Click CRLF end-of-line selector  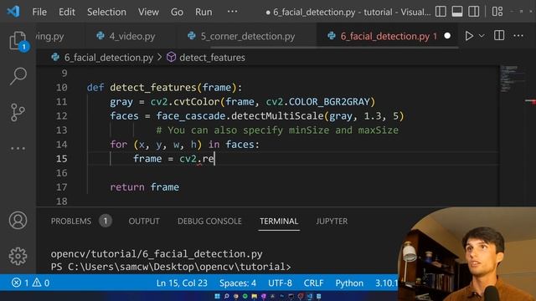tap(313, 283)
